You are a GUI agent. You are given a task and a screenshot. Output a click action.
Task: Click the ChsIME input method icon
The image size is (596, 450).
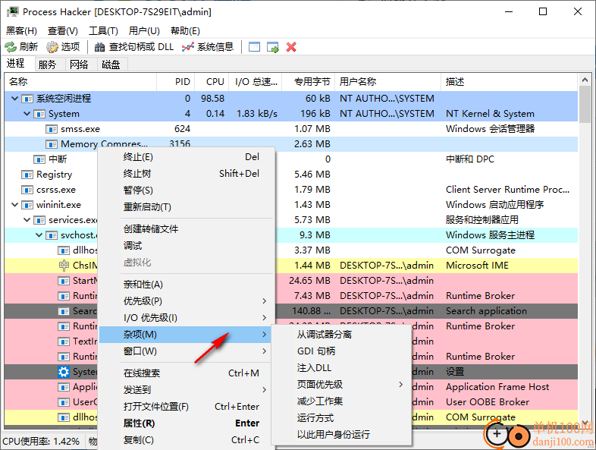64,266
